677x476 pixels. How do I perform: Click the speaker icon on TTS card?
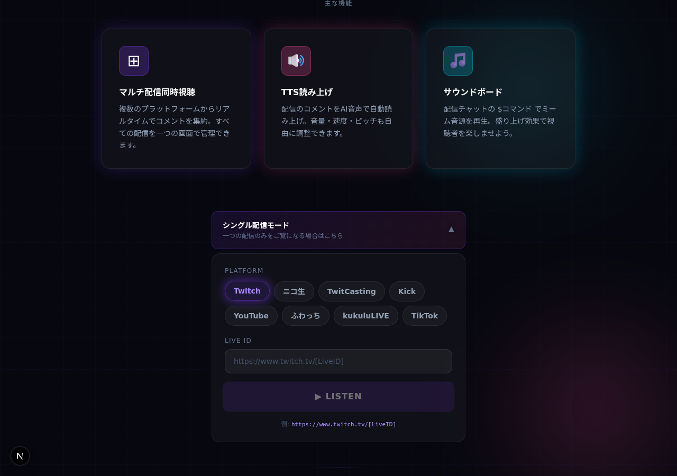(x=296, y=61)
